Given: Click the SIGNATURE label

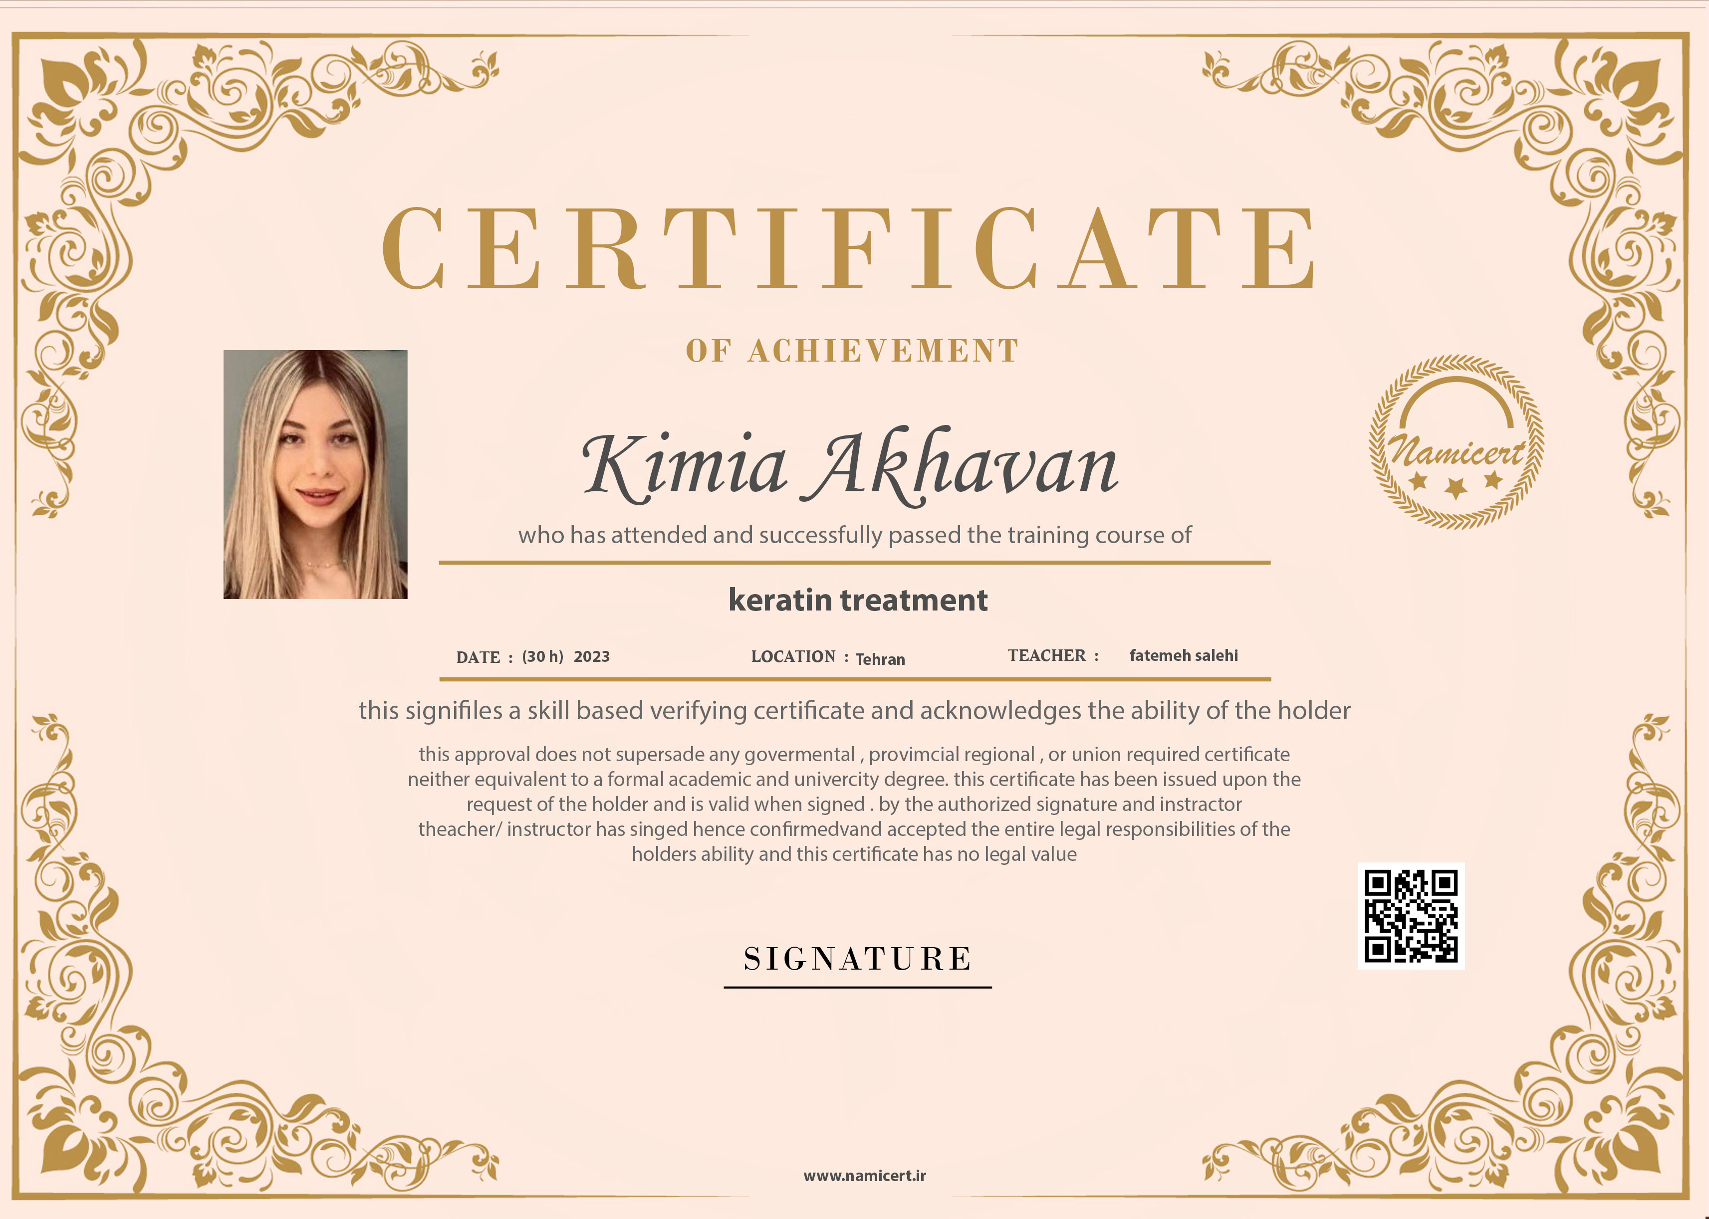Looking at the screenshot, I should pyautogui.click(x=858, y=959).
